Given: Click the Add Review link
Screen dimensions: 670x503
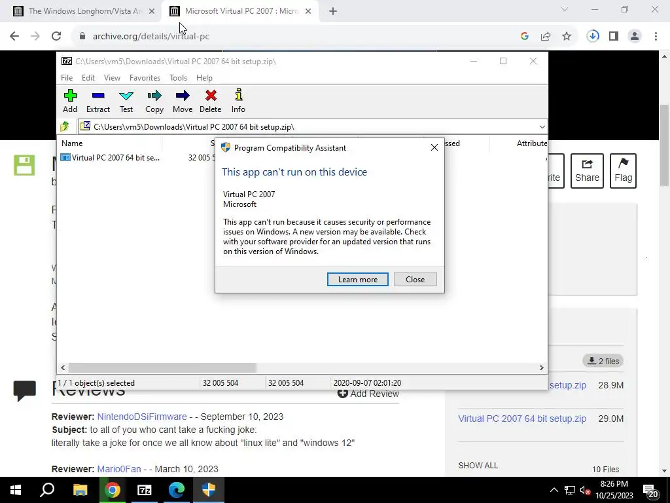Looking at the screenshot, I should (368, 394).
